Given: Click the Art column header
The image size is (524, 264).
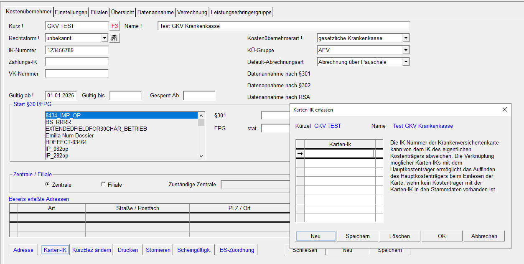Looking at the screenshot, I should 52,208.
